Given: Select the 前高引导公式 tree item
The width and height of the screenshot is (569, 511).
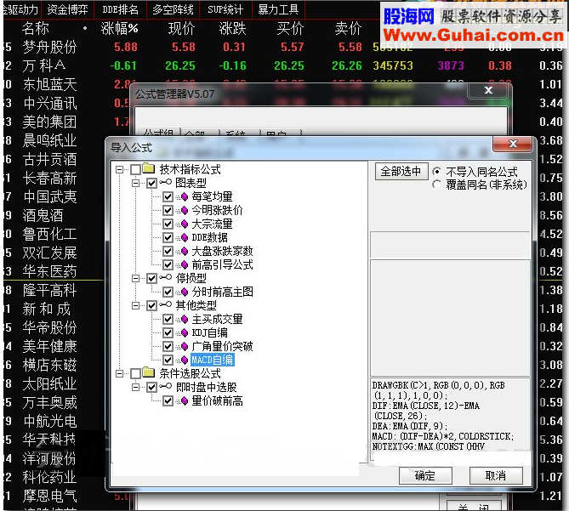Looking at the screenshot, I should (x=222, y=264).
